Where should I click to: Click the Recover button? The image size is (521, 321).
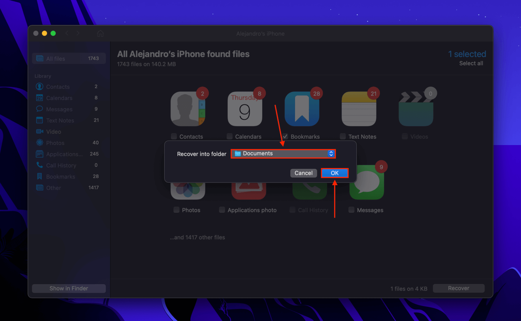pos(458,288)
